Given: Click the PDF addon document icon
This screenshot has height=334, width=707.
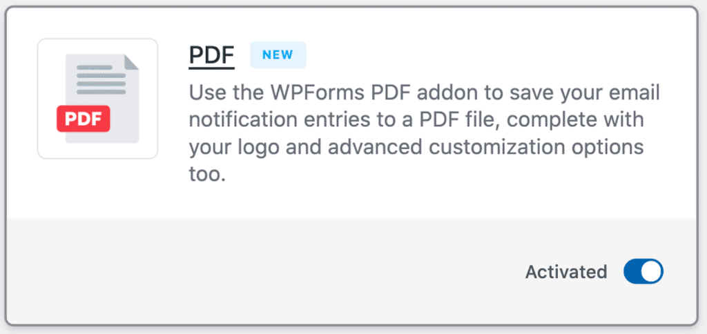Looking at the screenshot, I should click(98, 99).
